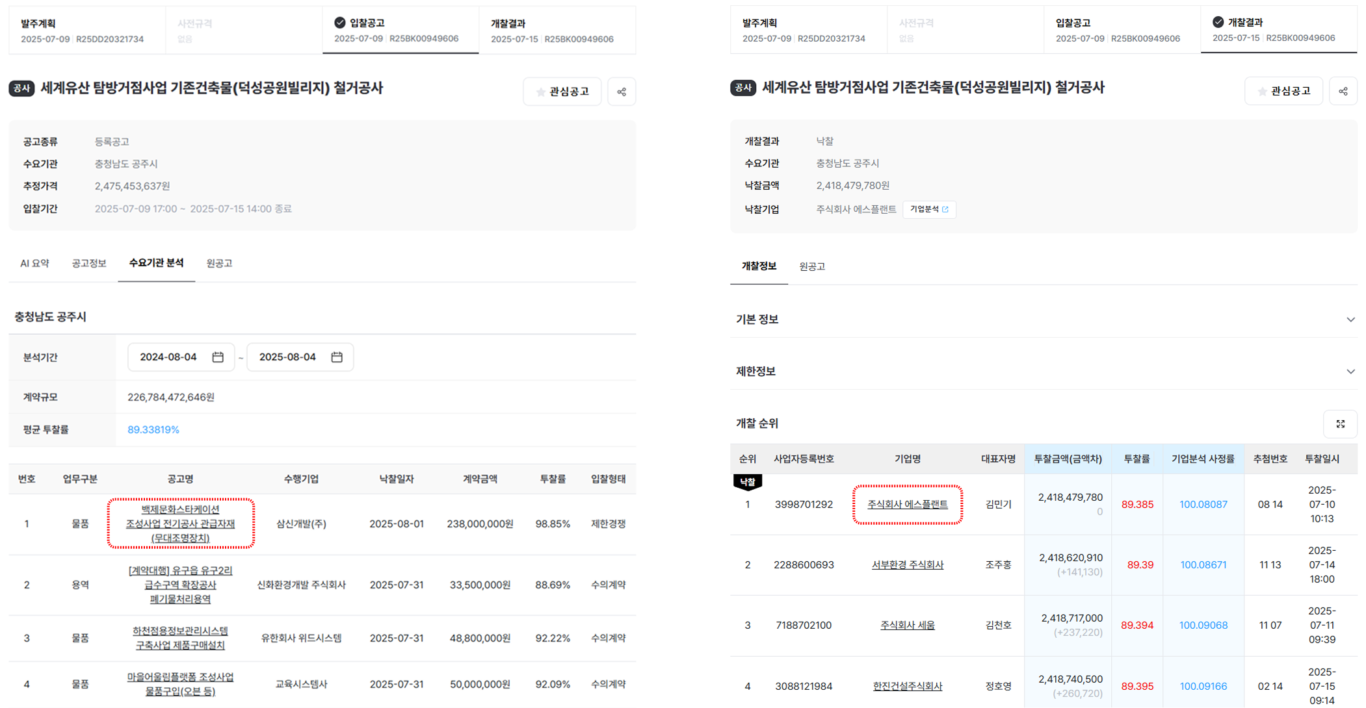Expand the 제한정보 section chevron
This screenshot has height=708, width=1366.
pos(1350,372)
